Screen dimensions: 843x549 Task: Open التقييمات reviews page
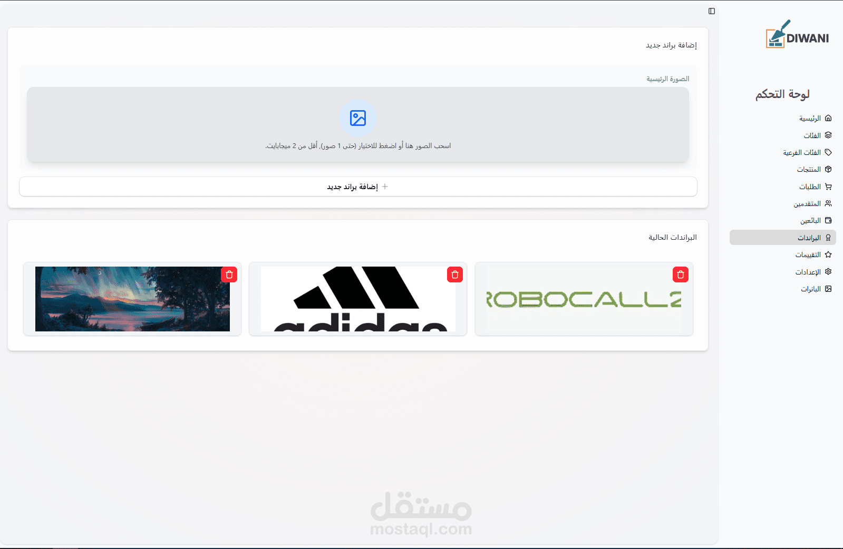pyautogui.click(x=783, y=254)
